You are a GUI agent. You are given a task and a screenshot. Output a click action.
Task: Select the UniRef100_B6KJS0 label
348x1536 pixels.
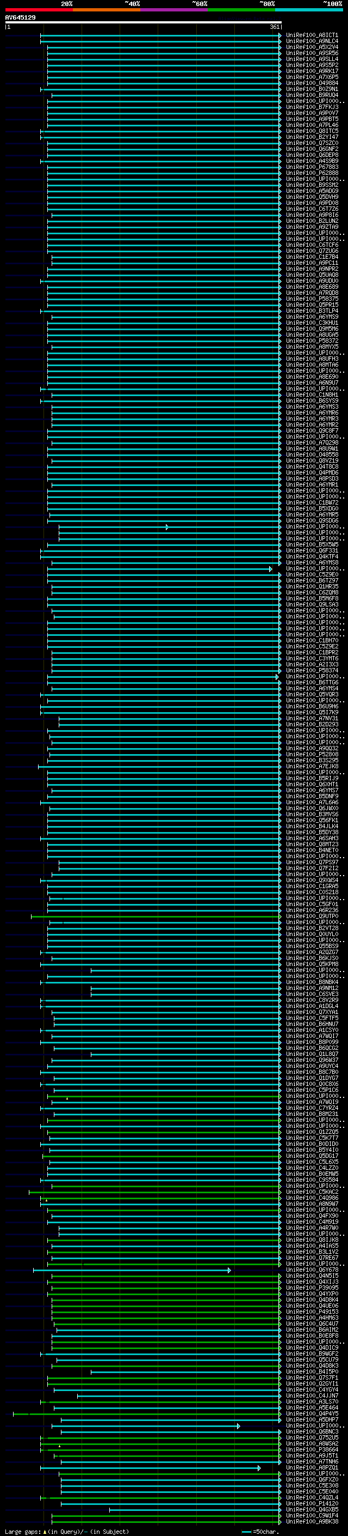point(312,958)
